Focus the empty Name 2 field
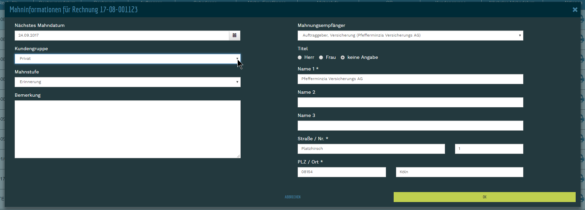Screen dimensions: 585x210 click(410, 102)
